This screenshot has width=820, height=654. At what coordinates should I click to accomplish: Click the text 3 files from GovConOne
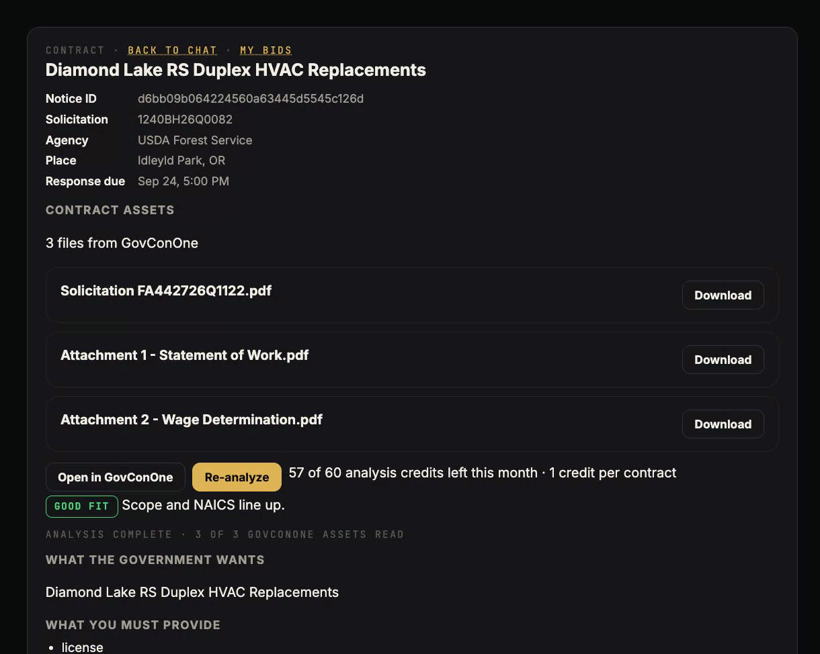tap(122, 243)
